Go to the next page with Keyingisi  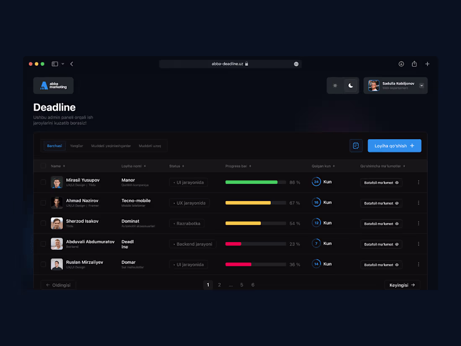click(402, 284)
